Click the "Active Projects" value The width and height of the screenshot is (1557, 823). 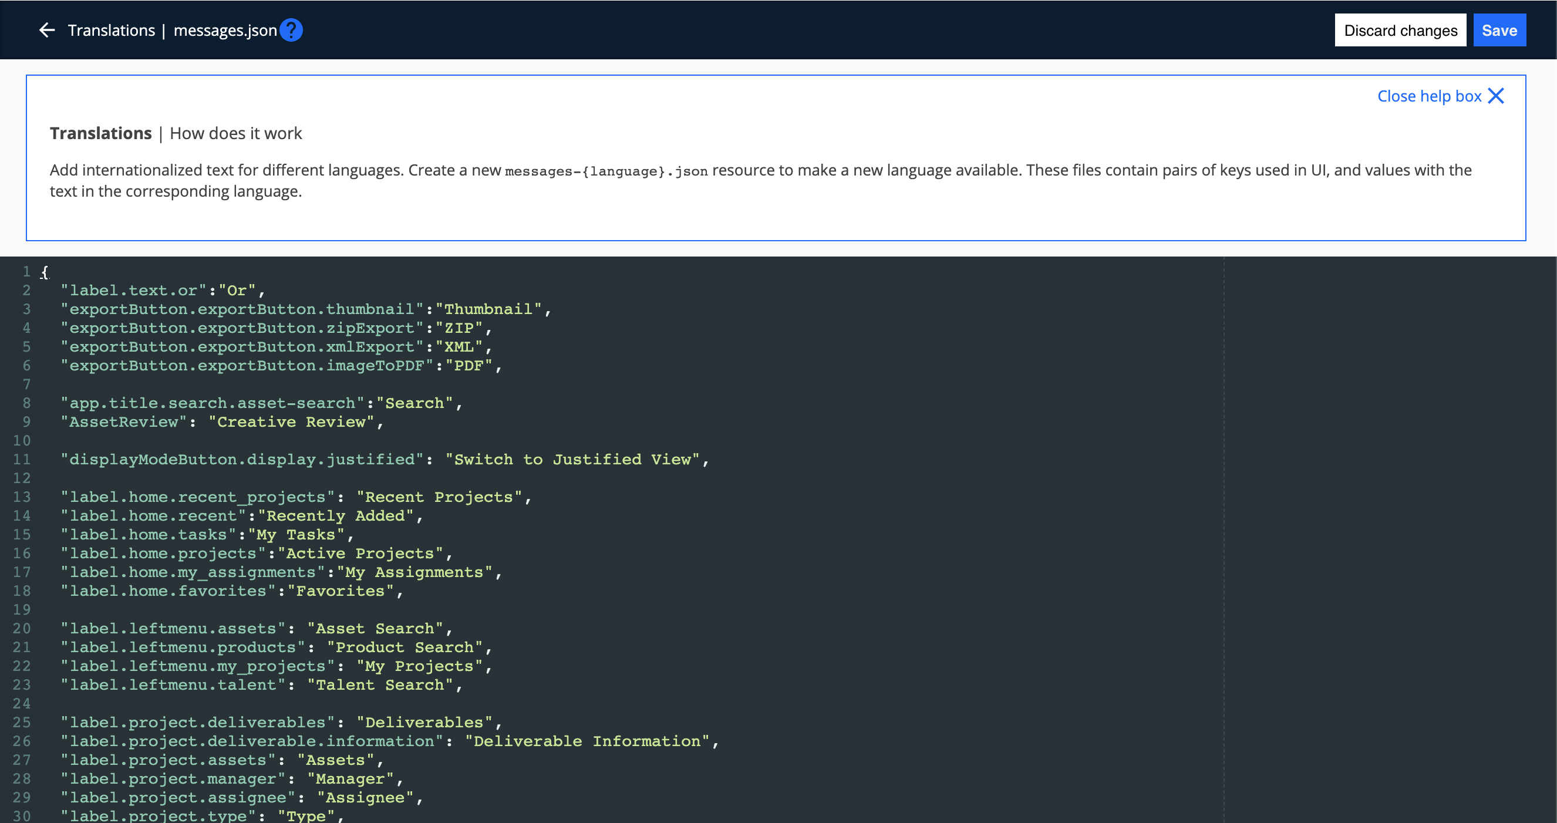360,553
